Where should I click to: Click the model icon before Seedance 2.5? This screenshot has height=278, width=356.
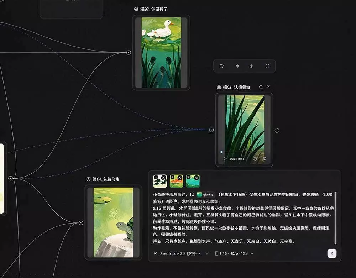coord(156,253)
